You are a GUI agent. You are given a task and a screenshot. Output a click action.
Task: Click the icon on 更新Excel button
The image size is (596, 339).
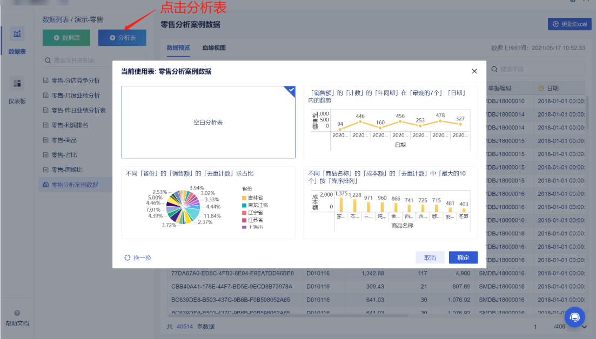pos(555,24)
